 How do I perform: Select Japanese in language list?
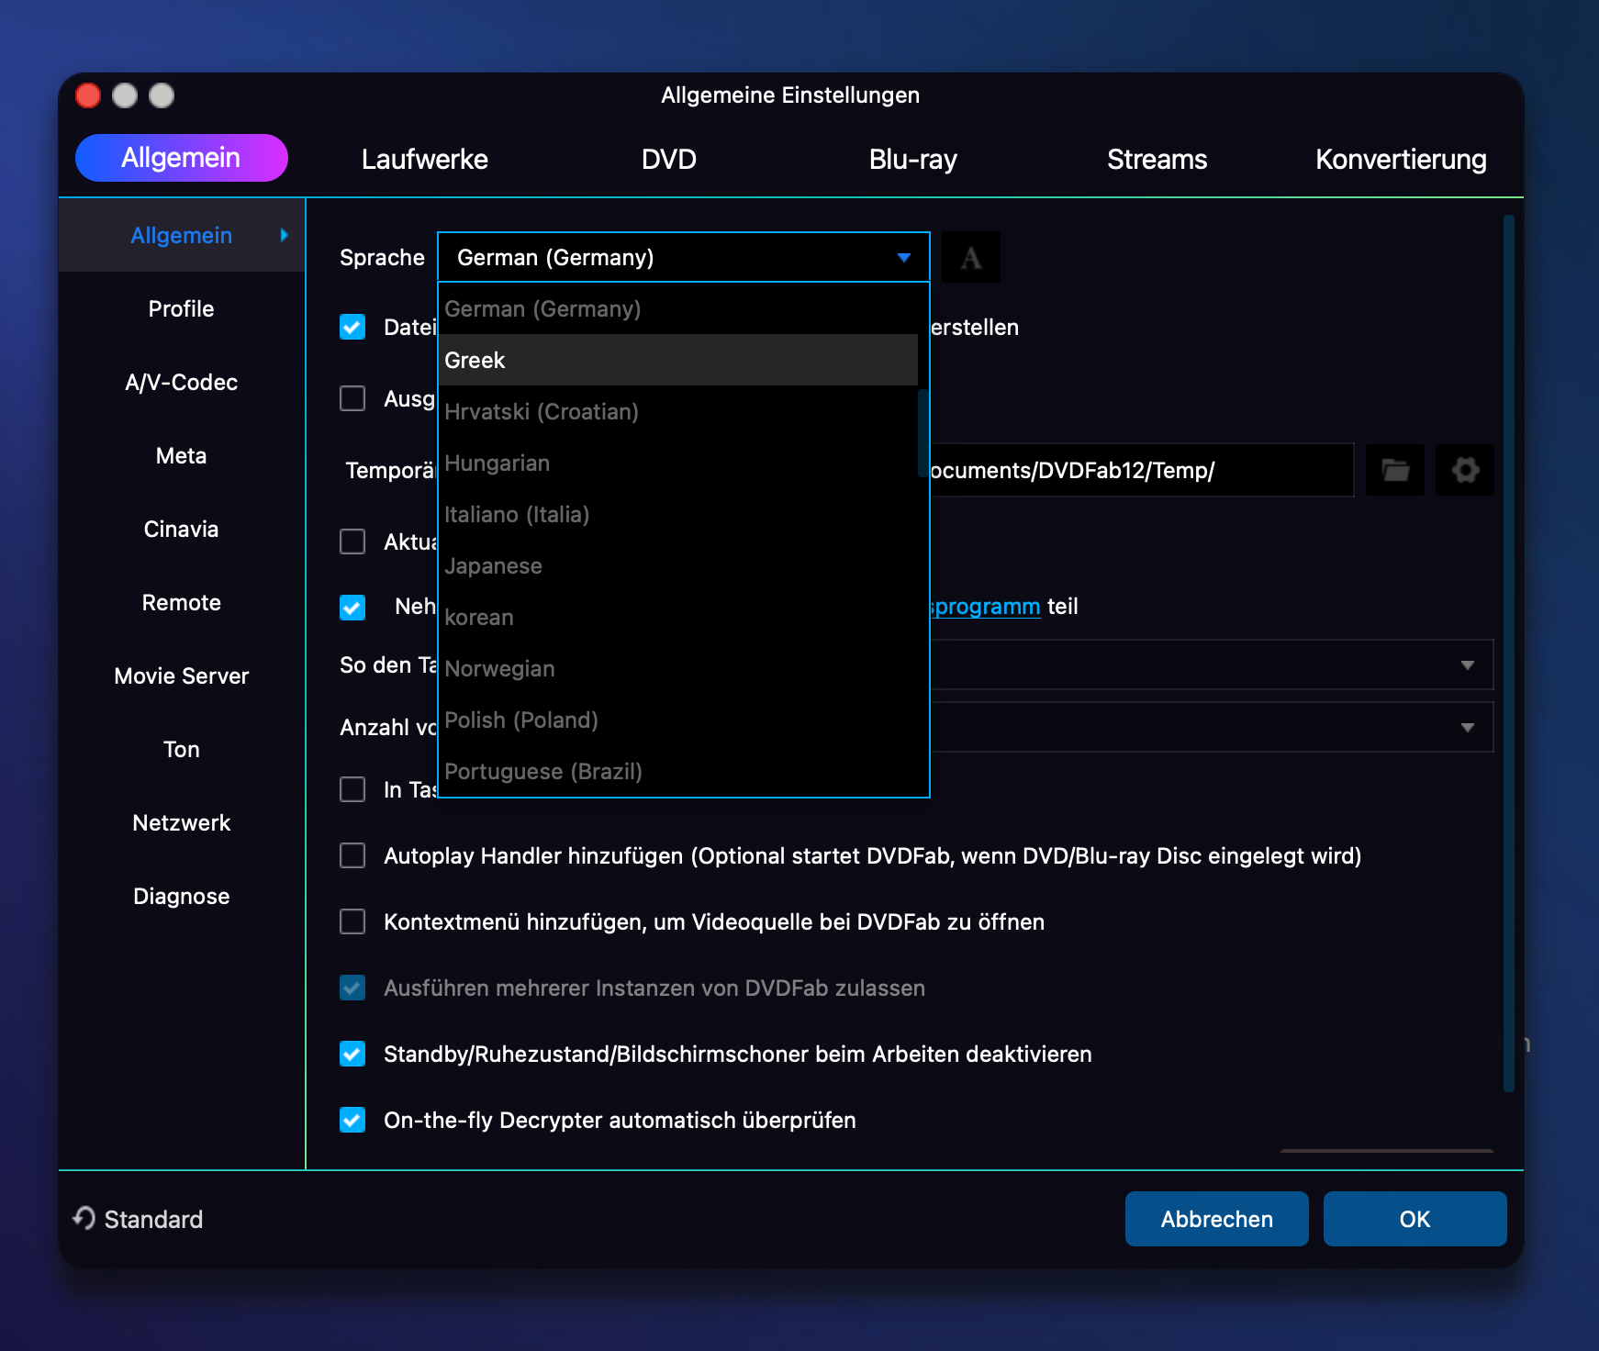click(678, 565)
